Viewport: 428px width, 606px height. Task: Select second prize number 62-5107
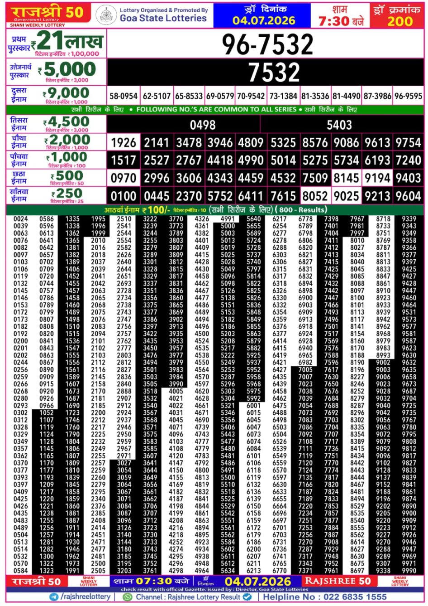(x=157, y=96)
